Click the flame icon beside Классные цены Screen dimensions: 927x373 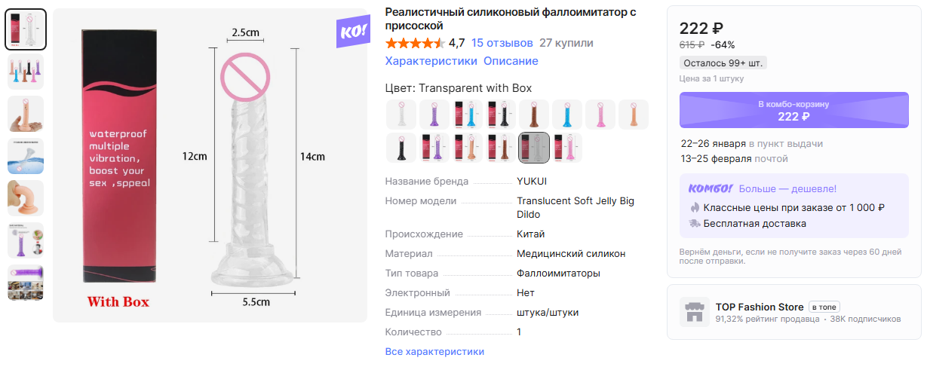pyautogui.click(x=695, y=207)
